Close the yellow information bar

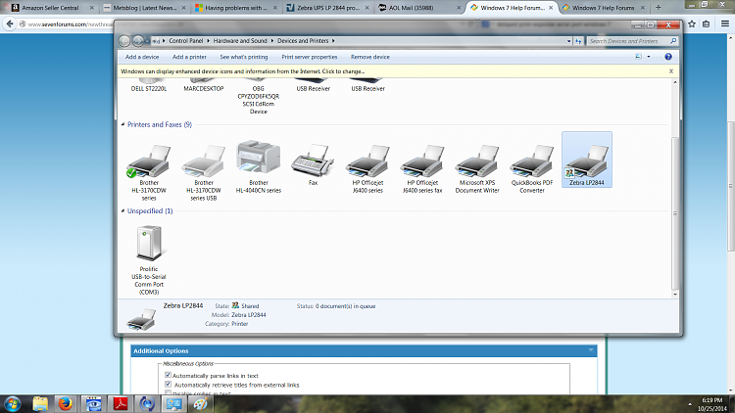(x=670, y=71)
